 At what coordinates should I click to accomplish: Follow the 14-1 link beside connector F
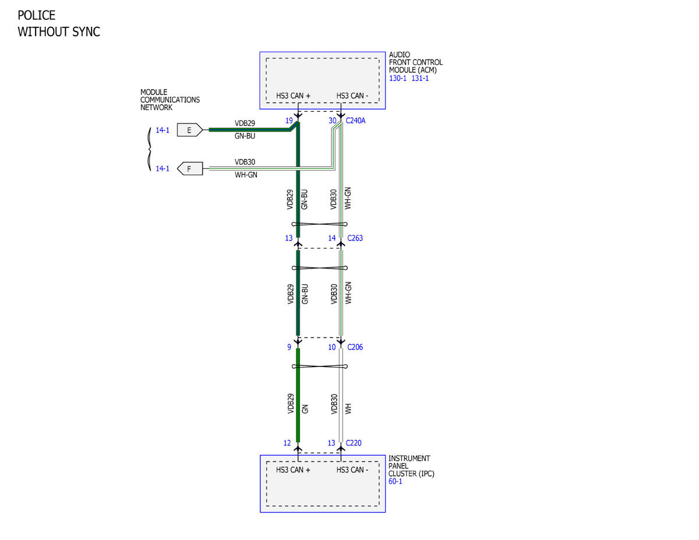163,169
